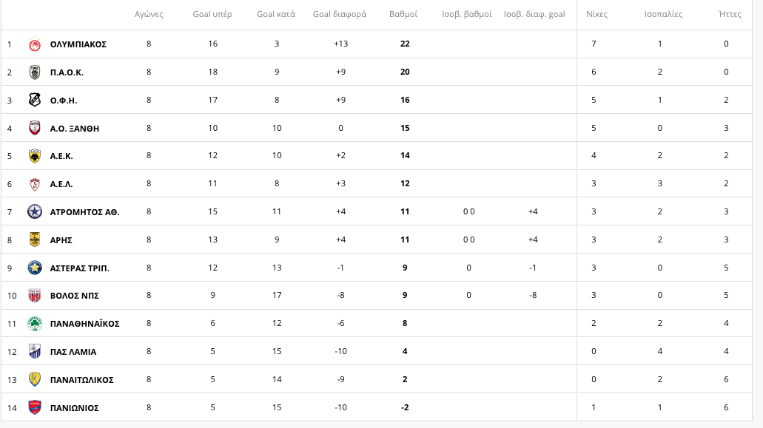Open the Α.Ε.Κ. yellow eagle crest

point(35,156)
